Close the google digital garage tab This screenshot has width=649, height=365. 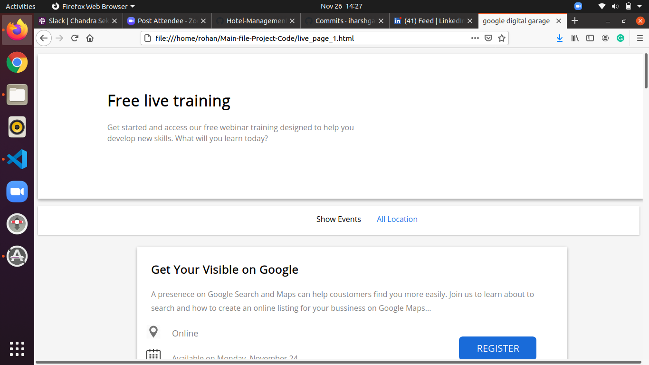point(559,21)
